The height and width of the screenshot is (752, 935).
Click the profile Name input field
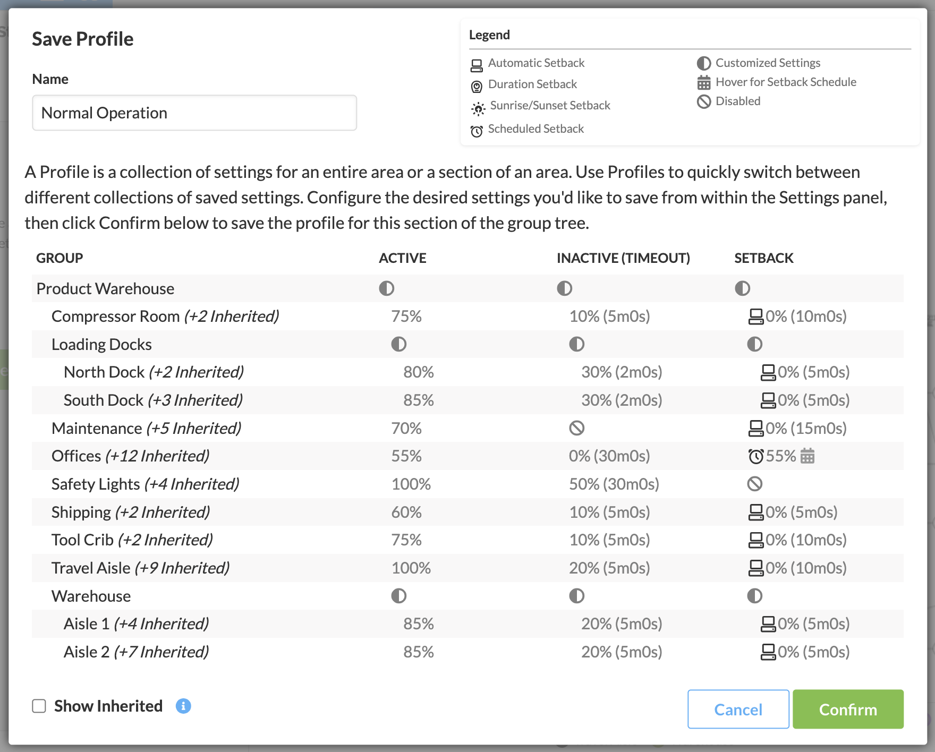pyautogui.click(x=194, y=113)
